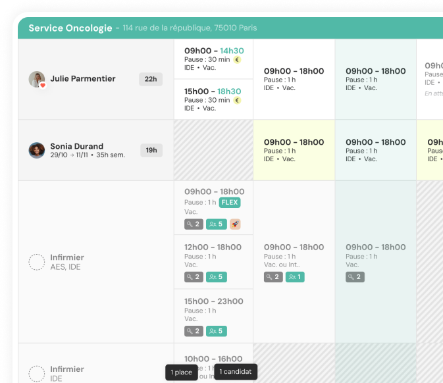Click empty avatar circle for Infirmier AES, IDE
The image size is (443, 383).
37,262
